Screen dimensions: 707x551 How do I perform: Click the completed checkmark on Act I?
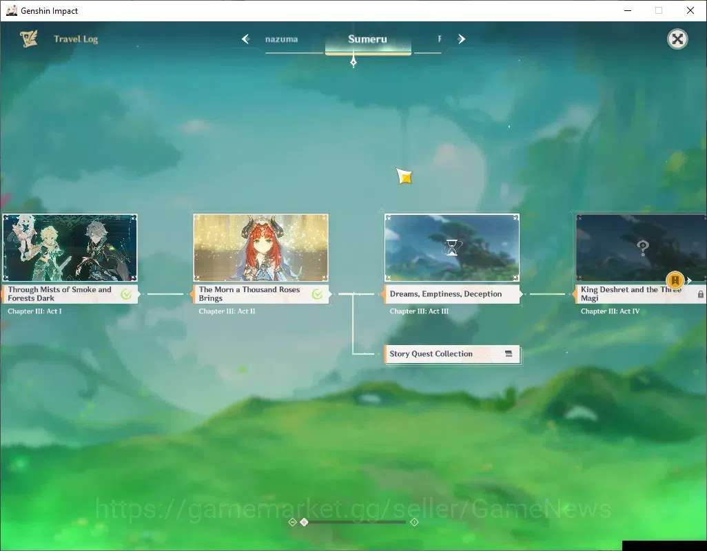[x=126, y=294]
